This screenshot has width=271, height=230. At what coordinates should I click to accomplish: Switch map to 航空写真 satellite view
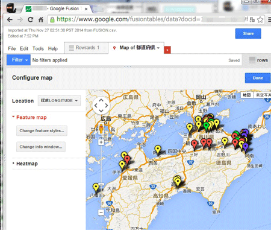[263, 95]
